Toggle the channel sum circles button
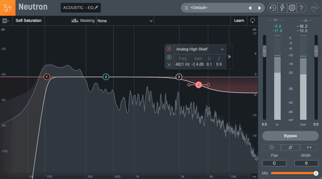322x179 pixels. pyautogui.click(x=271, y=147)
